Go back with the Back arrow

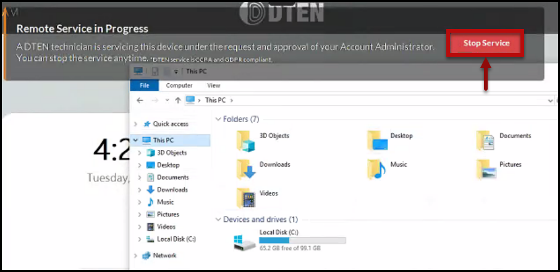coord(140,101)
